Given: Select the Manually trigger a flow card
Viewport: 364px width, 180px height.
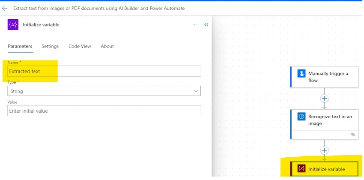Looking at the screenshot, I should 325,77.
